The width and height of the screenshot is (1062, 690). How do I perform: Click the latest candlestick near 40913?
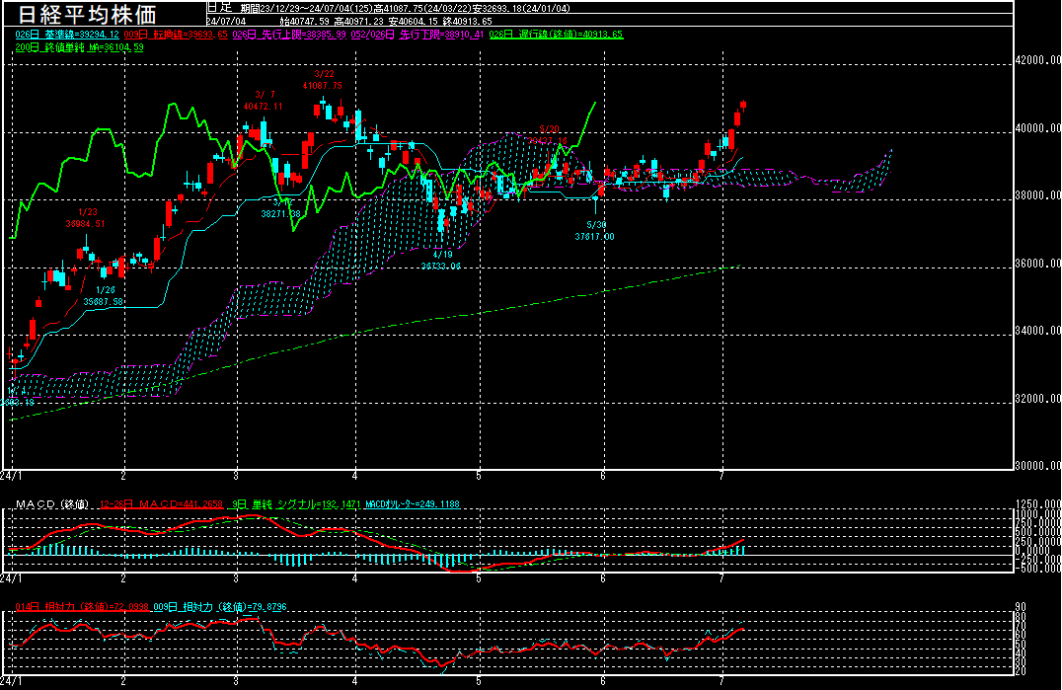coord(743,105)
